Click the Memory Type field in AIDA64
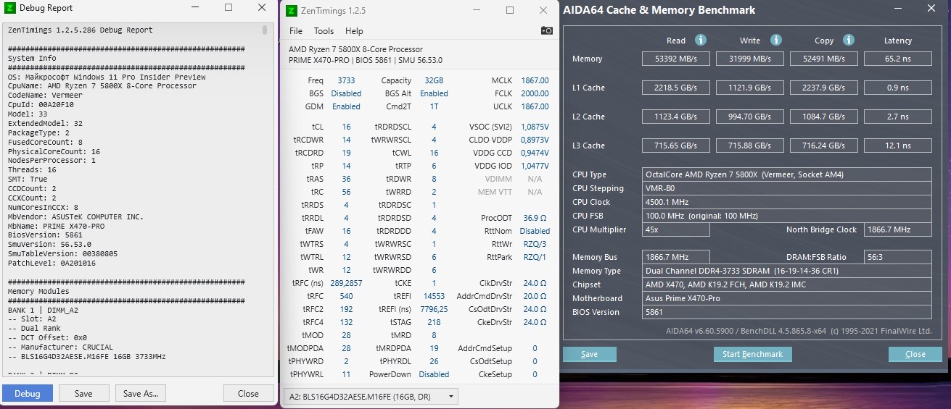Viewport: 951px width, 409px height. [x=787, y=271]
